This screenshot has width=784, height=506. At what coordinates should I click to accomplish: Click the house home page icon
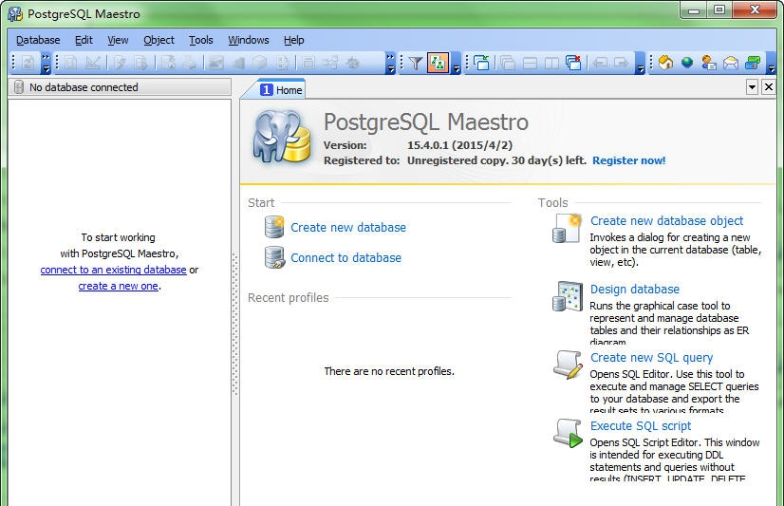pyautogui.click(x=665, y=63)
